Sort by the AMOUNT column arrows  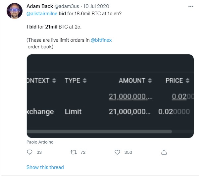point(150,81)
